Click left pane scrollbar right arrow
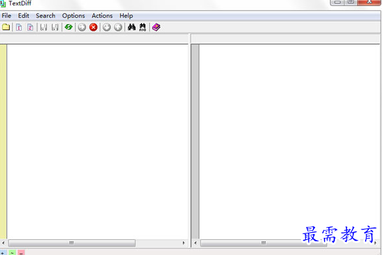The width and height of the screenshot is (382, 255). [x=183, y=243]
